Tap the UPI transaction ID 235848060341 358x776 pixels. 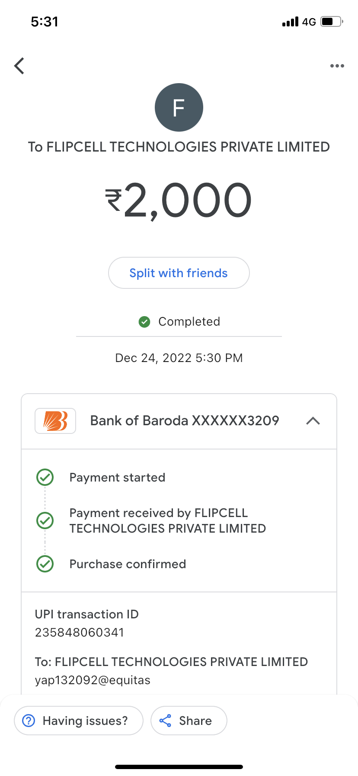[80, 633]
